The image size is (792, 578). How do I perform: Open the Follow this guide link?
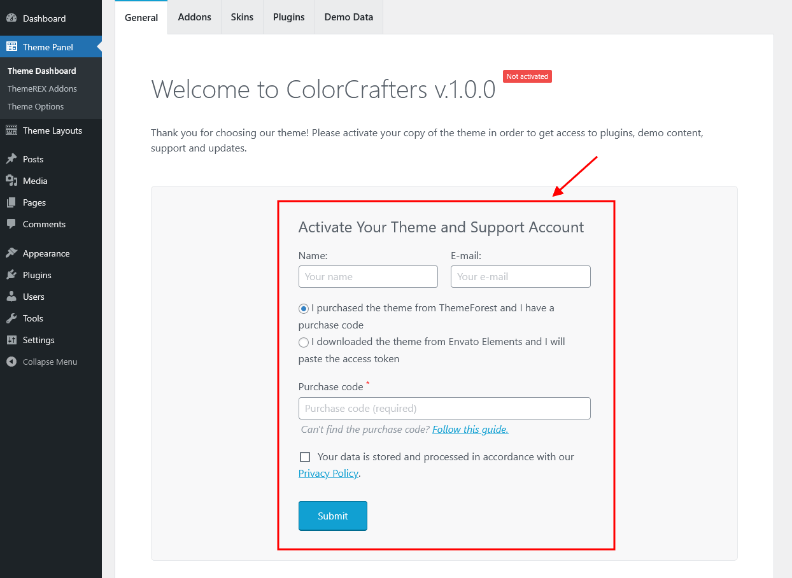[470, 430]
